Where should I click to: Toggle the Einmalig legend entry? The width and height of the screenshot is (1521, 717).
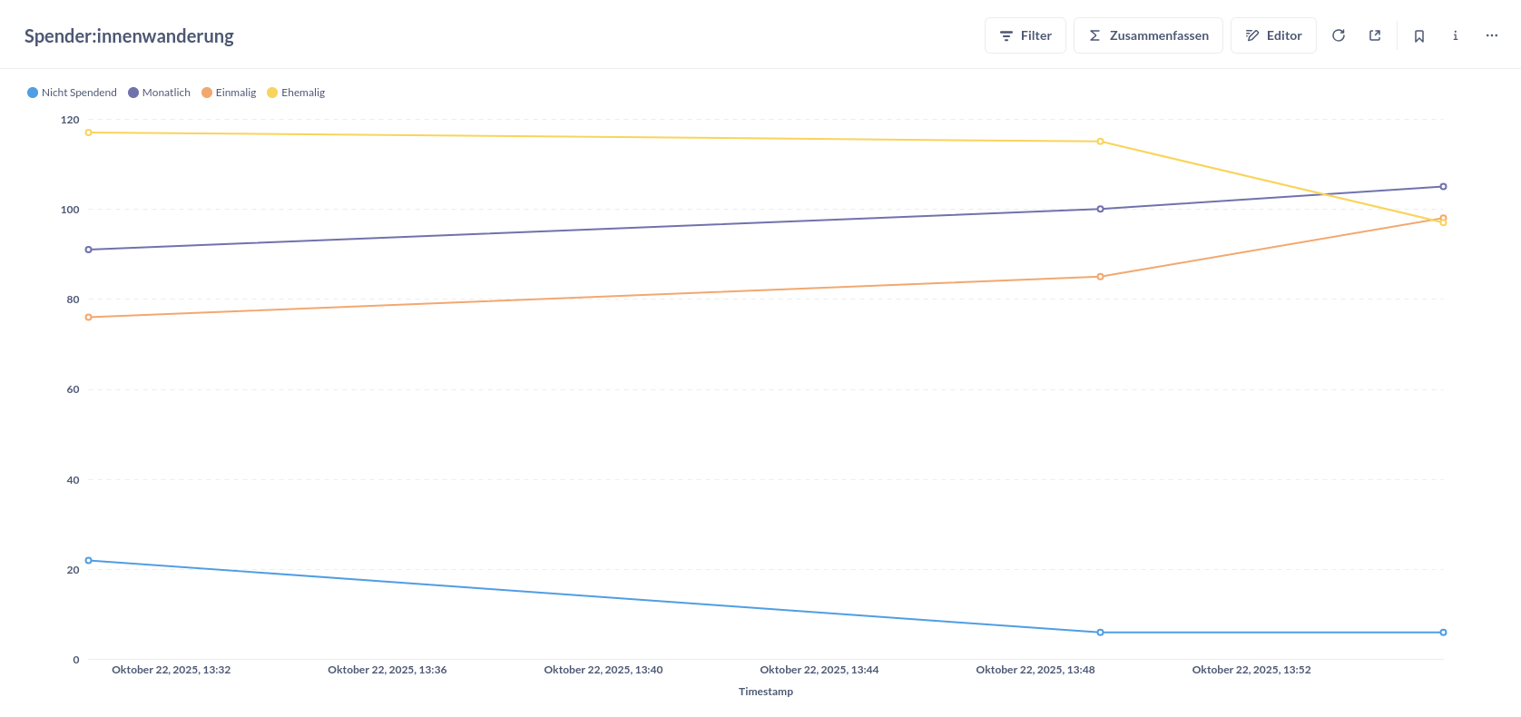(x=229, y=92)
